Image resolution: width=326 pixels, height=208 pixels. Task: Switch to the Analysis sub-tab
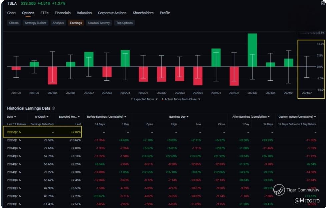click(58, 23)
